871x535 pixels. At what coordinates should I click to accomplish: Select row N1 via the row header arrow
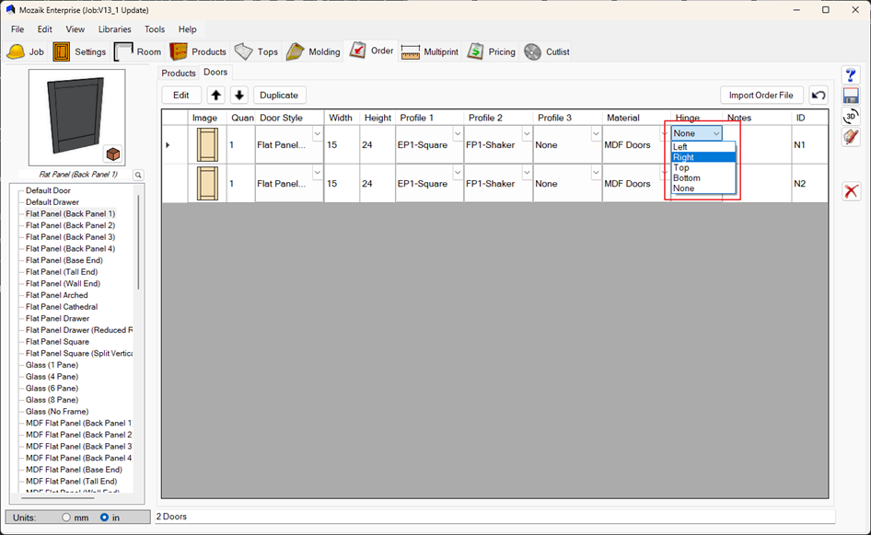click(x=174, y=144)
